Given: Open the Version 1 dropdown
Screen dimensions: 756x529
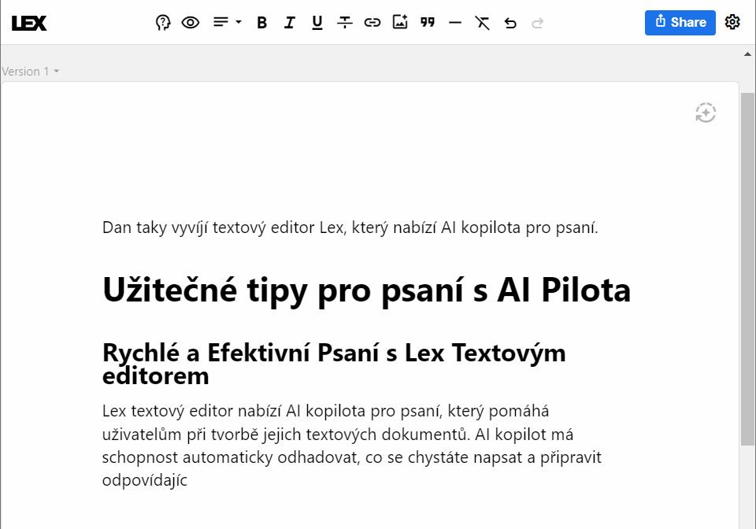Looking at the screenshot, I should click(30, 71).
